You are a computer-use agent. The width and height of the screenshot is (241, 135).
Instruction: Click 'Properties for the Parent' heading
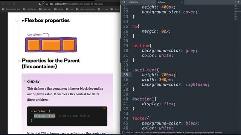(50, 63)
